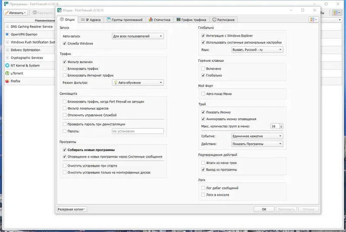Enable Лог дебаг сообщений checkbox
The image size is (346, 232).
[x=203, y=188]
